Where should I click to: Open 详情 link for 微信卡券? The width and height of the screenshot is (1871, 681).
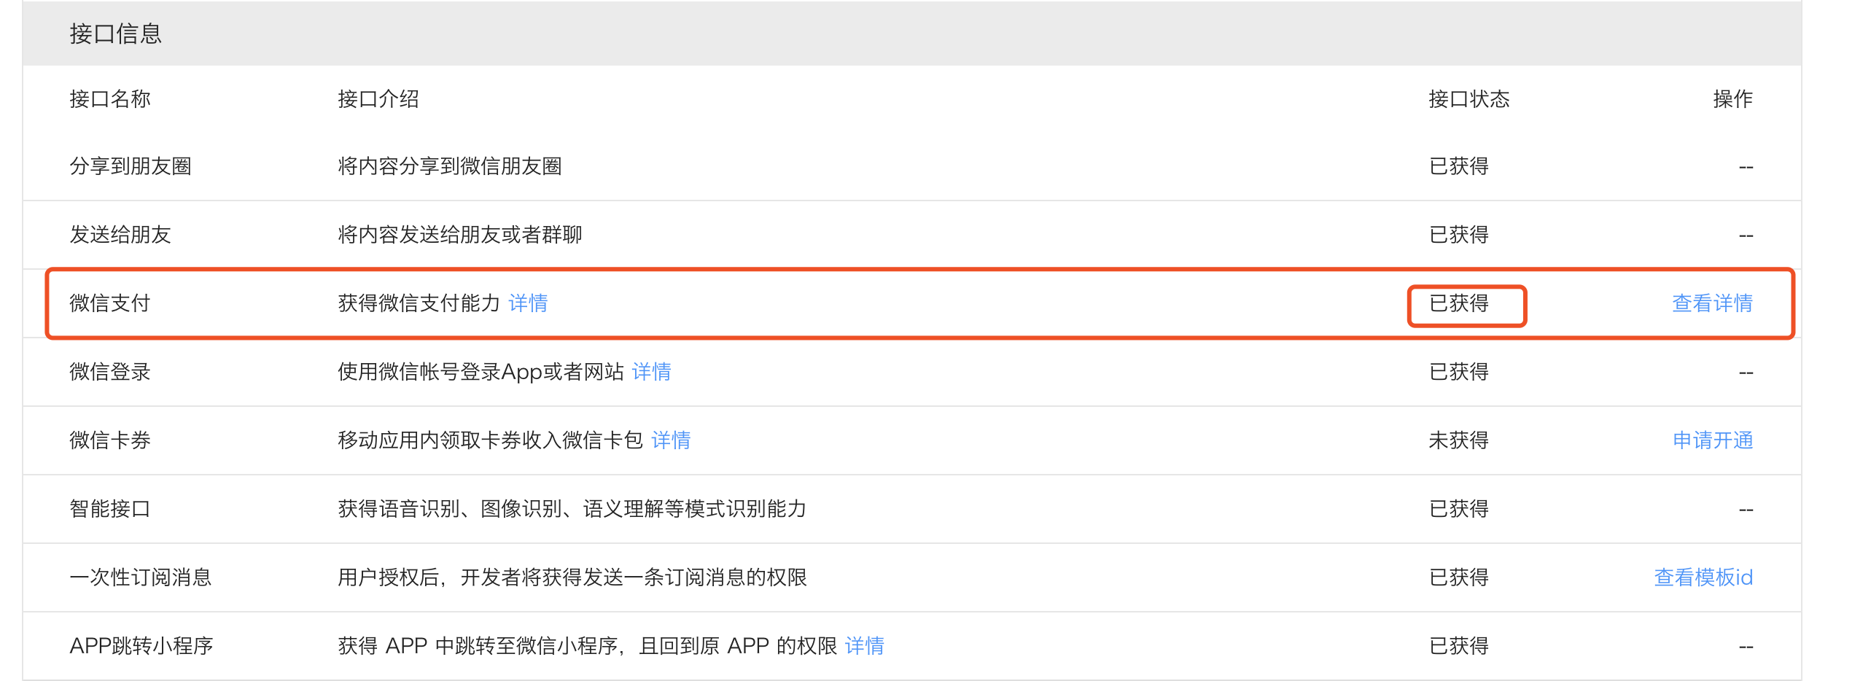[670, 440]
